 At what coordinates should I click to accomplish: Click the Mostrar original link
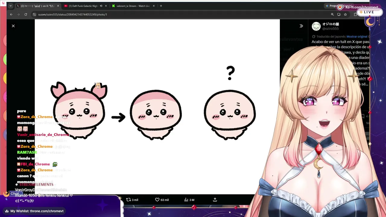[357, 36]
